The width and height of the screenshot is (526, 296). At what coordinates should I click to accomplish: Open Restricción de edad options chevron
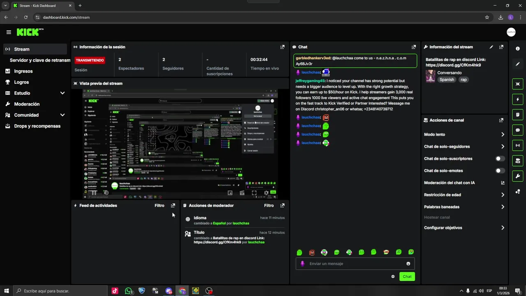click(503, 195)
